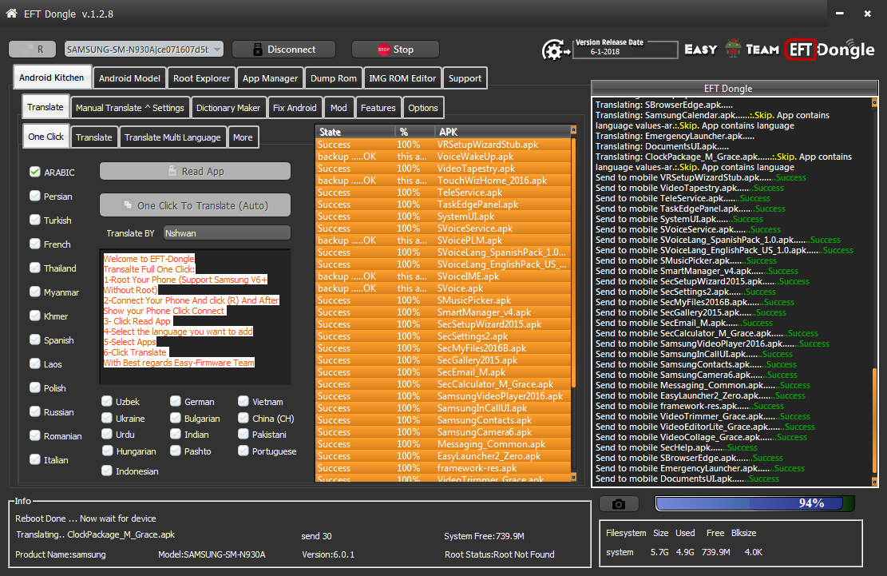Check the Persian language checkbox

(x=35, y=196)
